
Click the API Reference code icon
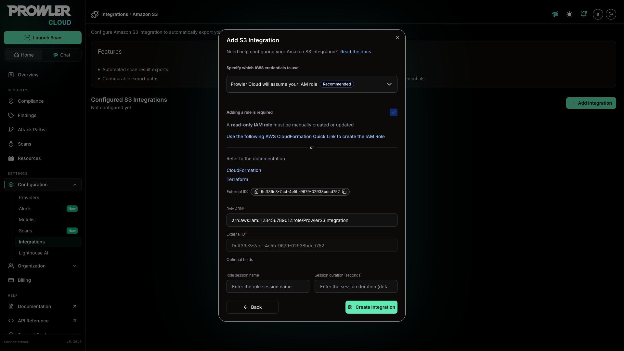point(11,321)
